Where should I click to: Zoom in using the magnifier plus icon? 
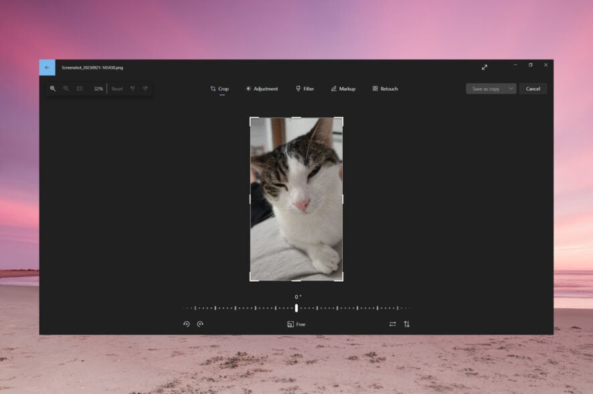[53, 89]
